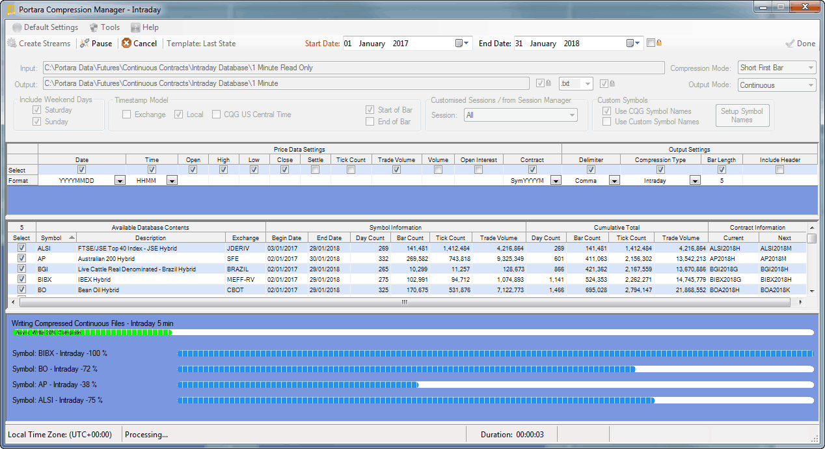Viewport: 825px width, 449px height.
Task: Tick the Open Interest select checkbox
Action: coord(478,170)
